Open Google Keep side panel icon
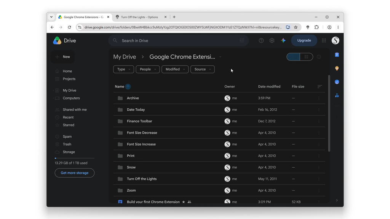 pyautogui.click(x=337, y=68)
